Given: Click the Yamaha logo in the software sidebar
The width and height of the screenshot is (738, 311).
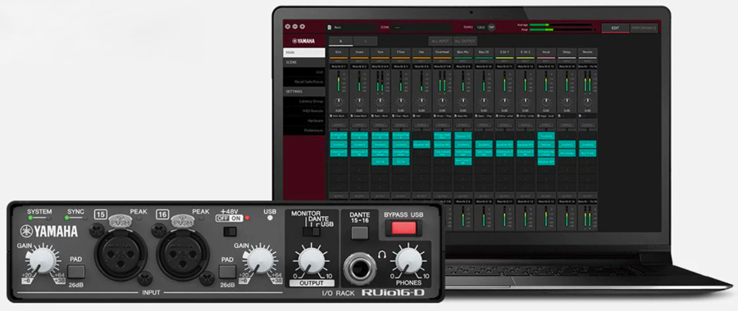Looking at the screenshot, I should [x=303, y=41].
